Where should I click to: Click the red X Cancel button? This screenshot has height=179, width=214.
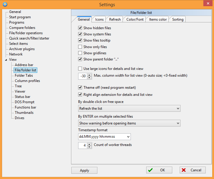(192, 170)
